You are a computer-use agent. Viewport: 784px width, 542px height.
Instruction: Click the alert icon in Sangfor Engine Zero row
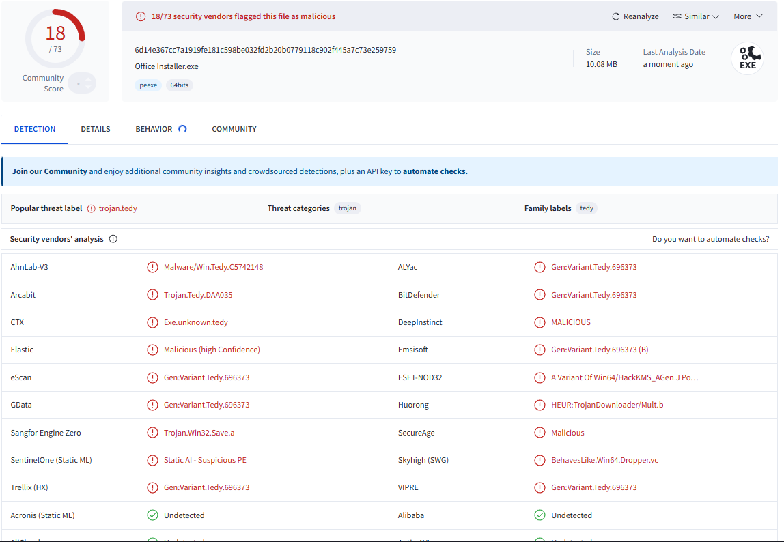[152, 433]
